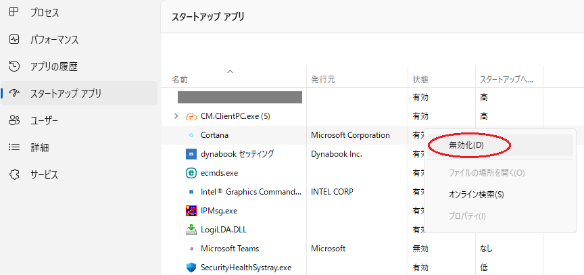The image size is (584, 275).
Task: Click 低 impact in SecurityHealthSystray.exe row
Action: tap(484, 268)
